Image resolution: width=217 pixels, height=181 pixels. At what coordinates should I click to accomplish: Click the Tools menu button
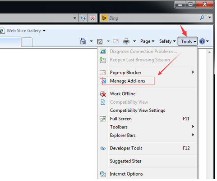click(x=188, y=41)
